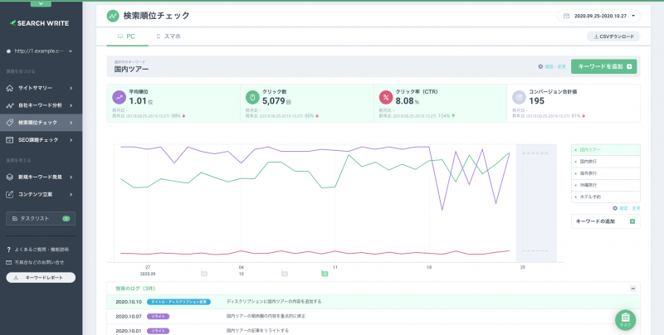Switch to the PC tab
Viewport: 664px width, 335px height.
point(127,36)
